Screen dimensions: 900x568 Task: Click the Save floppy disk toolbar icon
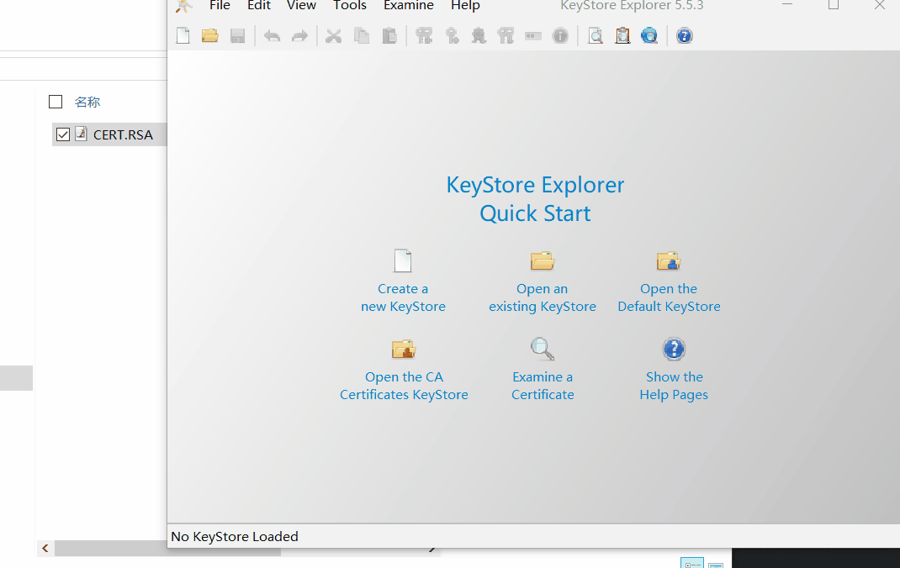pos(238,36)
